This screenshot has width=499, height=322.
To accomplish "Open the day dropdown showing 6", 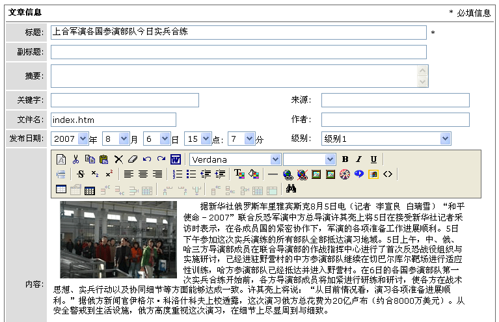I will (x=165, y=139).
